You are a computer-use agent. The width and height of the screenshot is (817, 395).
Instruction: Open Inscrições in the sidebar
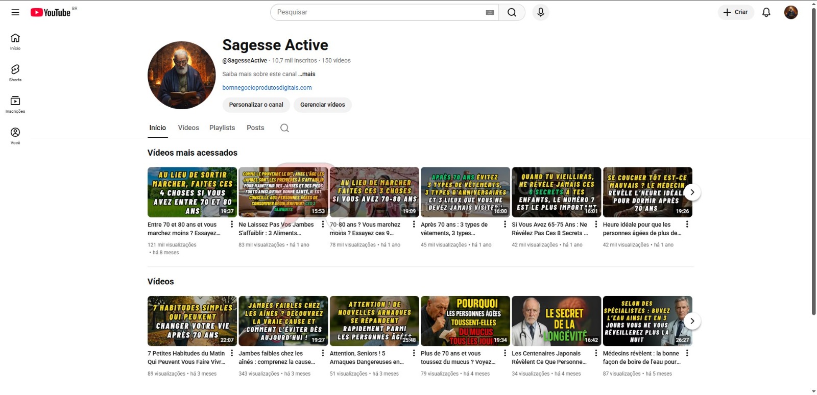pyautogui.click(x=15, y=104)
